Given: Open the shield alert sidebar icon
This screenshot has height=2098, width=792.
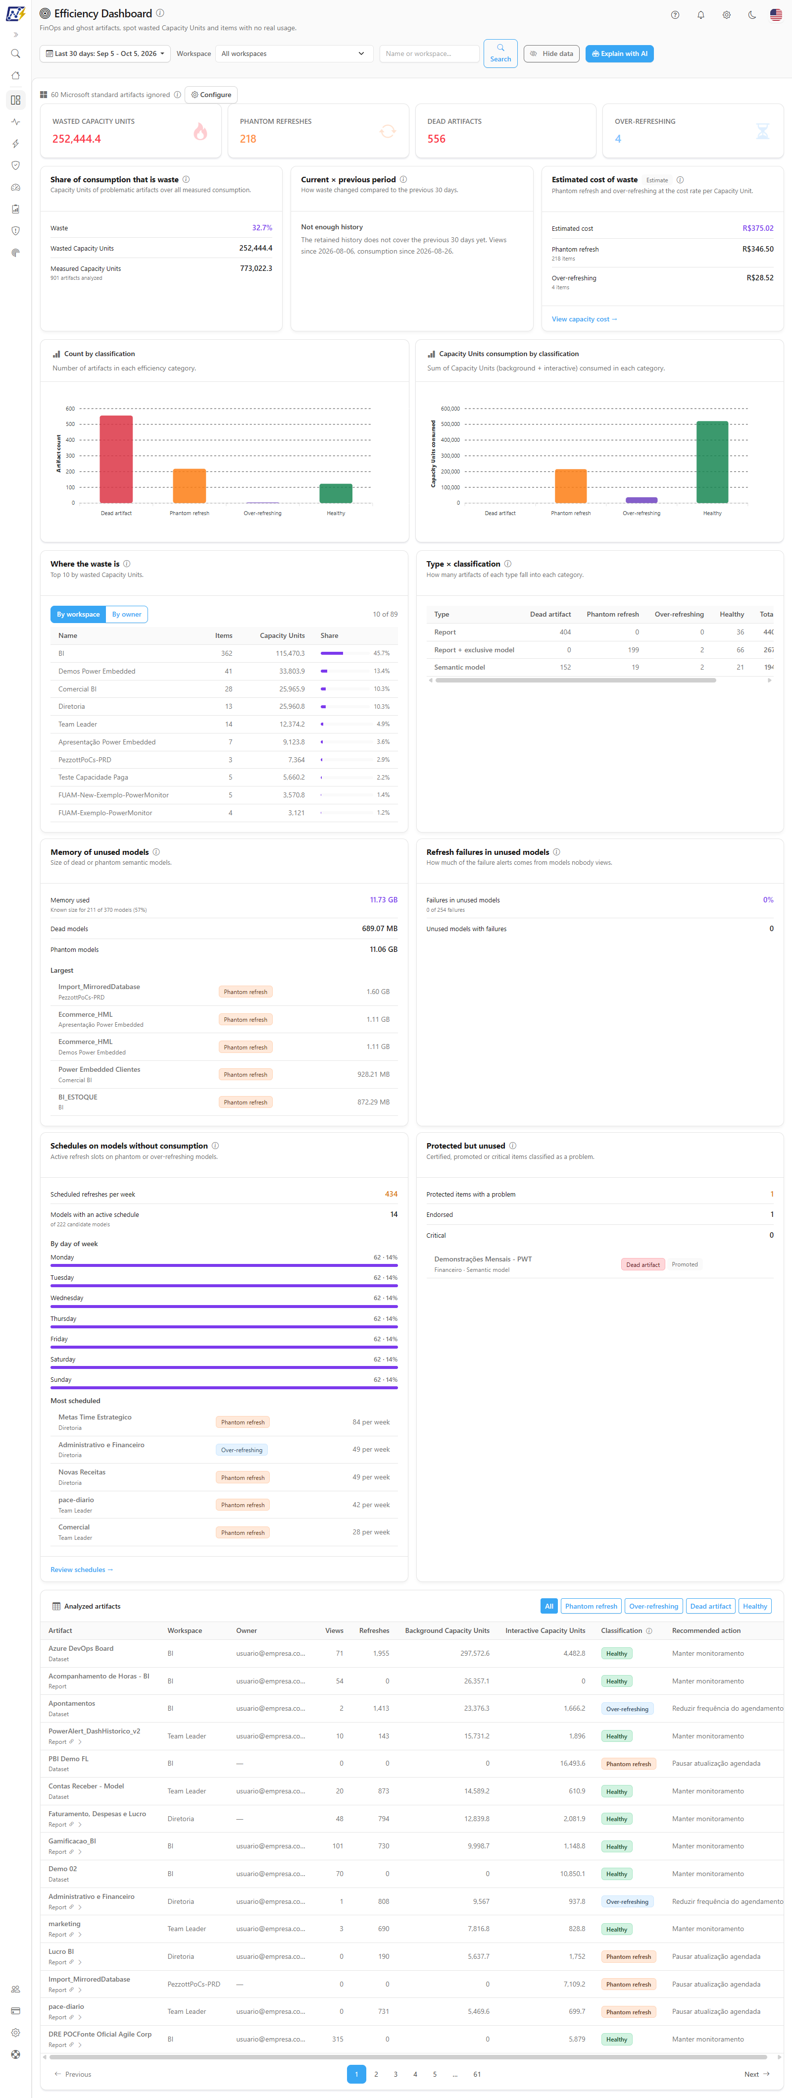Looking at the screenshot, I should pos(15,231).
